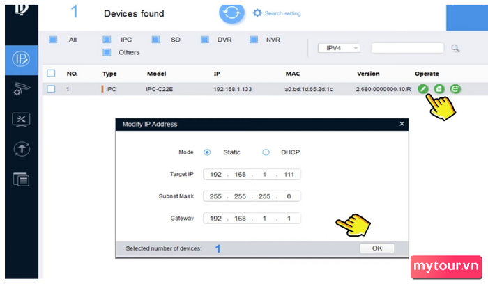Open the system tools wrench icon
This screenshot has height=286, width=488.
pyautogui.click(x=21, y=120)
